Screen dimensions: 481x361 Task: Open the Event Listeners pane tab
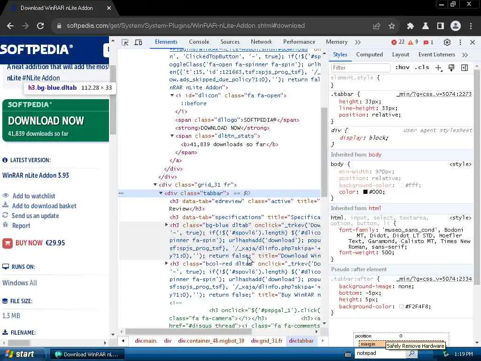pos(436,55)
